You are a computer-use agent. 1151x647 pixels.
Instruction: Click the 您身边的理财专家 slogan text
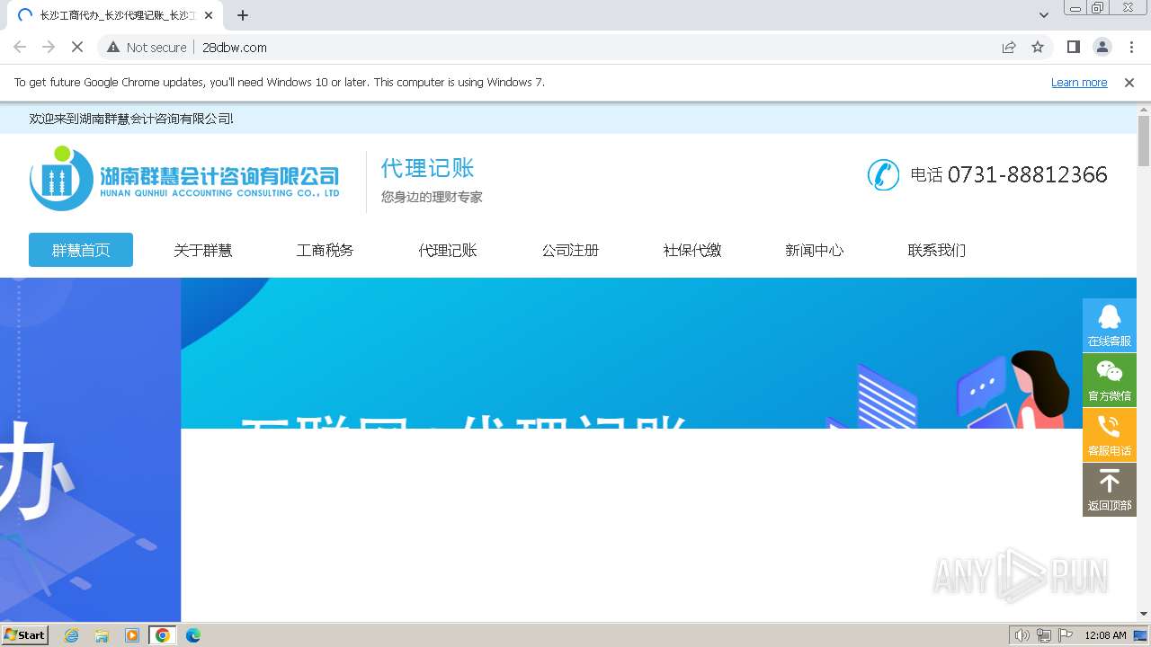coord(432,197)
